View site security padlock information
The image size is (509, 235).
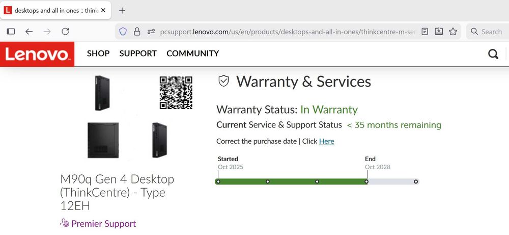tap(137, 31)
